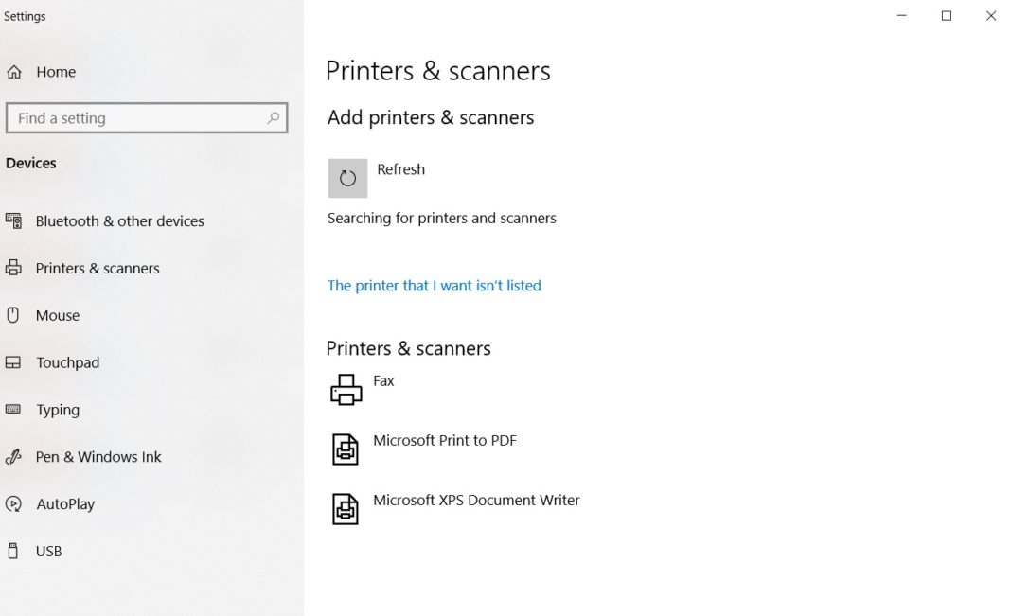1011x616 pixels.
Task: Minimize the Settings window
Action: (x=901, y=16)
